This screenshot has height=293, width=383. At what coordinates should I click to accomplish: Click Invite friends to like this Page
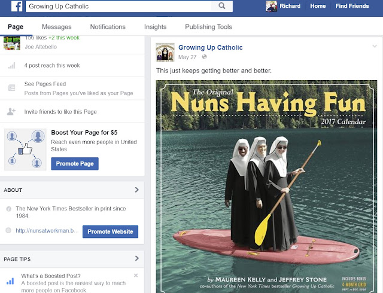60,112
